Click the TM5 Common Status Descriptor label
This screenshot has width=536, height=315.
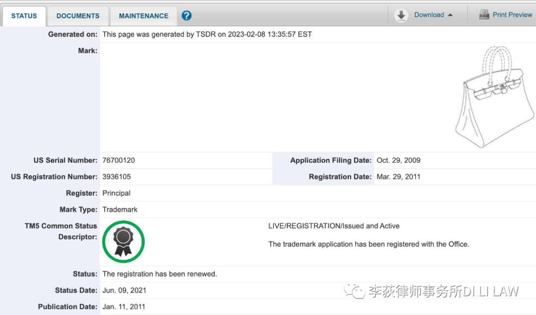(x=61, y=231)
